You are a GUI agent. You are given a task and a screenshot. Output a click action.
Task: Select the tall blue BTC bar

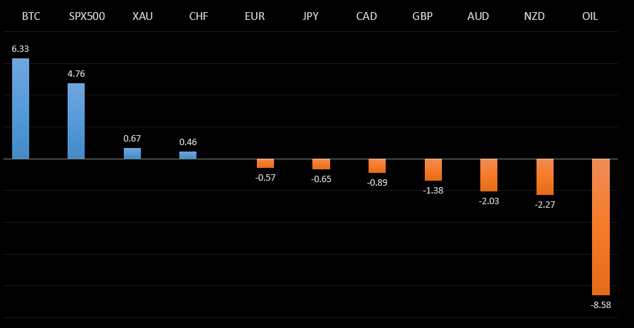point(21,108)
